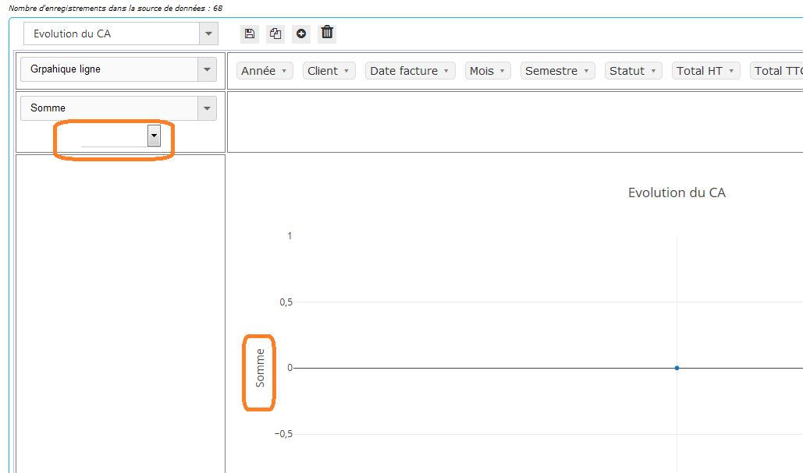Open the empty field selector under Somme

(x=154, y=136)
